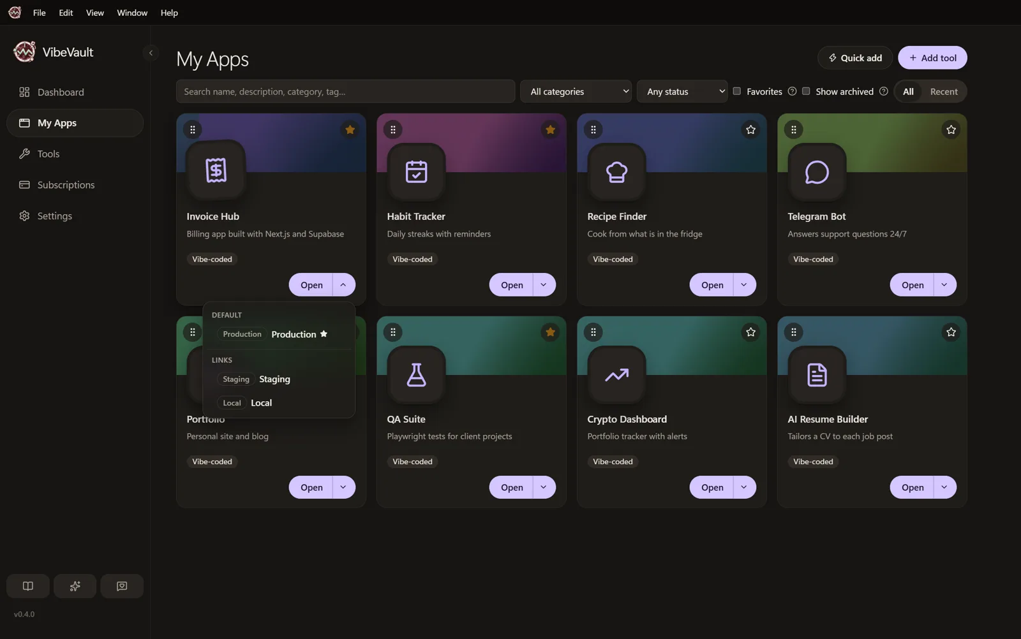The image size is (1021, 639).
Task: Click the drag handle on Telegram Bot card
Action: [x=794, y=129]
